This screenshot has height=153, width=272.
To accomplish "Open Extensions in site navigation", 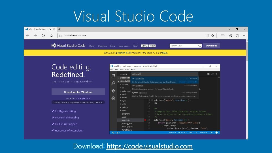I will [124, 46].
